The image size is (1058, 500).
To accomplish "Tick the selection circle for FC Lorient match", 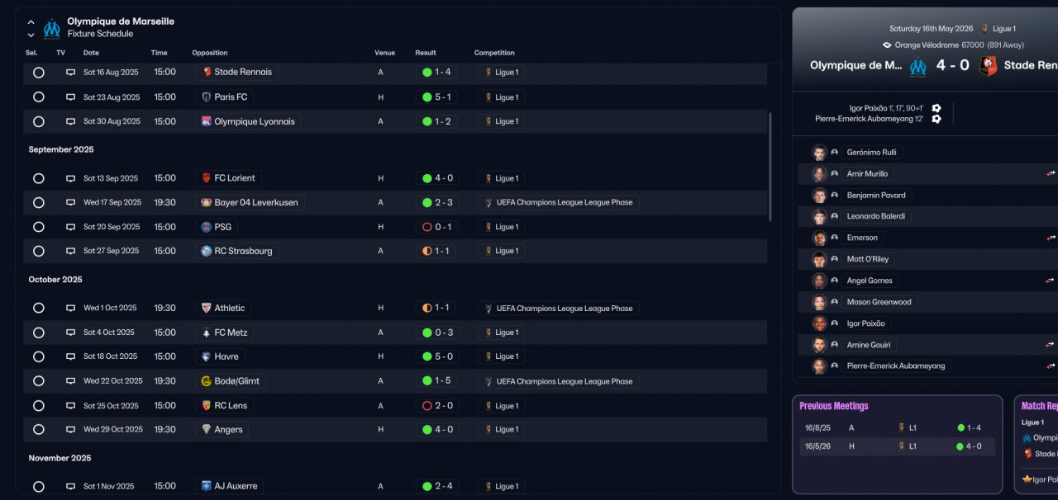I will coord(39,178).
